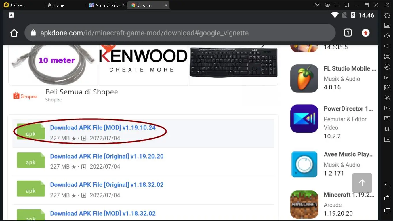
Task: Open the synchronizer arrows sidebar icon
Action: pyautogui.click(x=387, y=118)
